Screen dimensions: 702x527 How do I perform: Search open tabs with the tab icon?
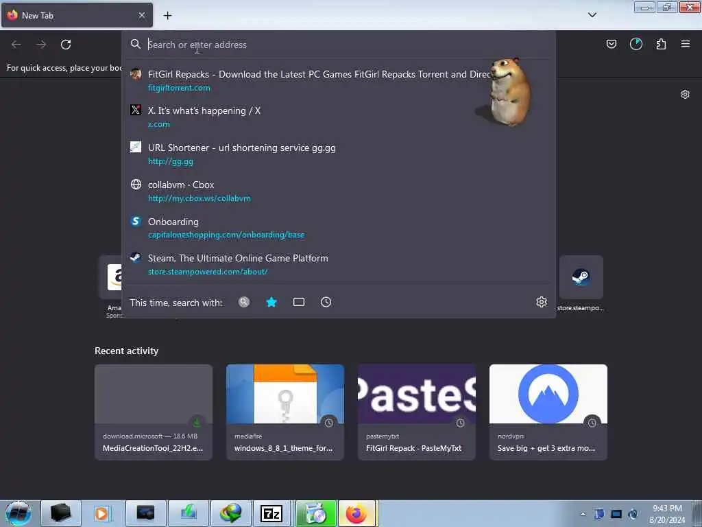tap(299, 302)
